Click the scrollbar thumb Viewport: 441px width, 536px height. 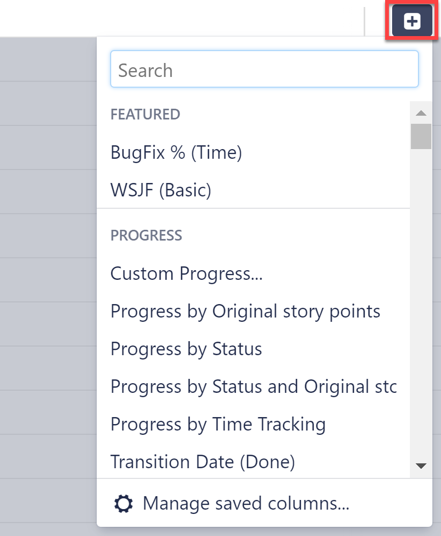tap(422, 136)
